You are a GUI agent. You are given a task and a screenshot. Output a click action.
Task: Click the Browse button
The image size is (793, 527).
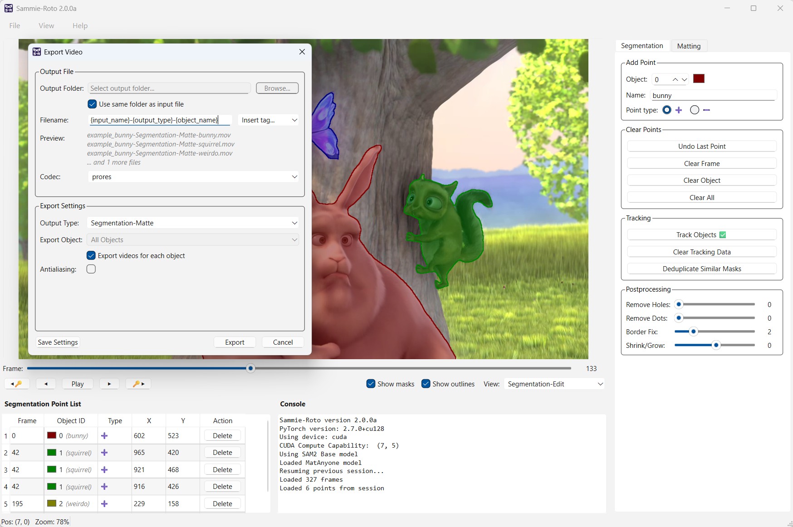coord(277,88)
